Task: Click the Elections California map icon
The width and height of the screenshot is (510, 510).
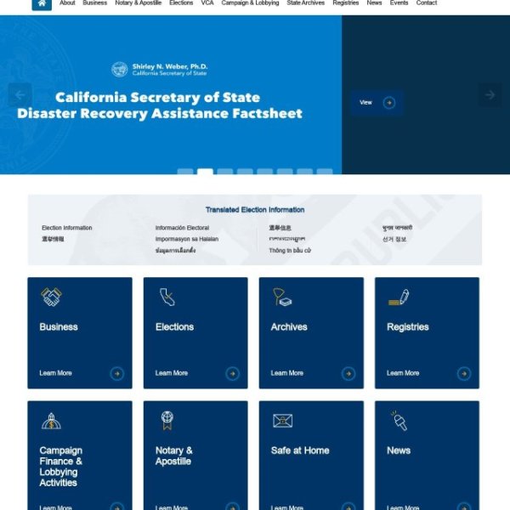Action: coord(167,297)
